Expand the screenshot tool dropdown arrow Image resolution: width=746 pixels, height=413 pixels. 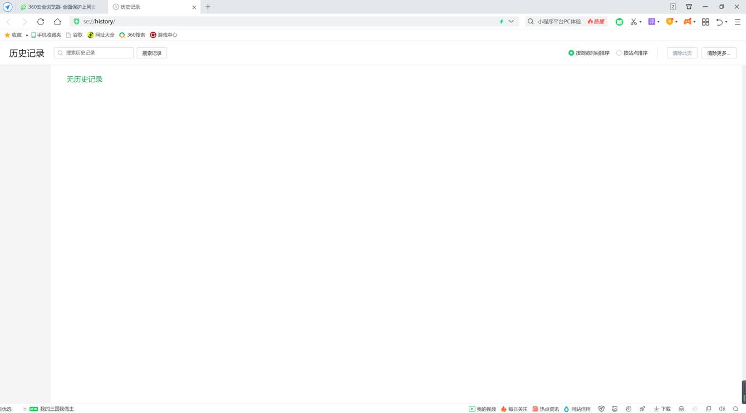(x=640, y=22)
